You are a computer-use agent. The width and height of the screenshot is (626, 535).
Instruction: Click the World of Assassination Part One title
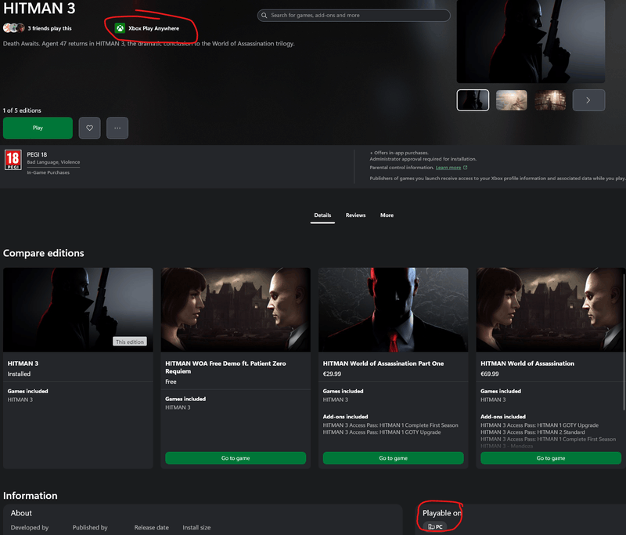[383, 363]
